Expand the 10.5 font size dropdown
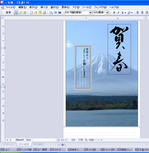The height and width of the screenshot is (153, 149). click(x=107, y=13)
